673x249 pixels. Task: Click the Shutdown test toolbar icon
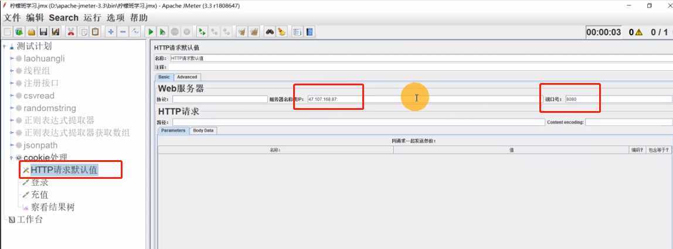186,32
